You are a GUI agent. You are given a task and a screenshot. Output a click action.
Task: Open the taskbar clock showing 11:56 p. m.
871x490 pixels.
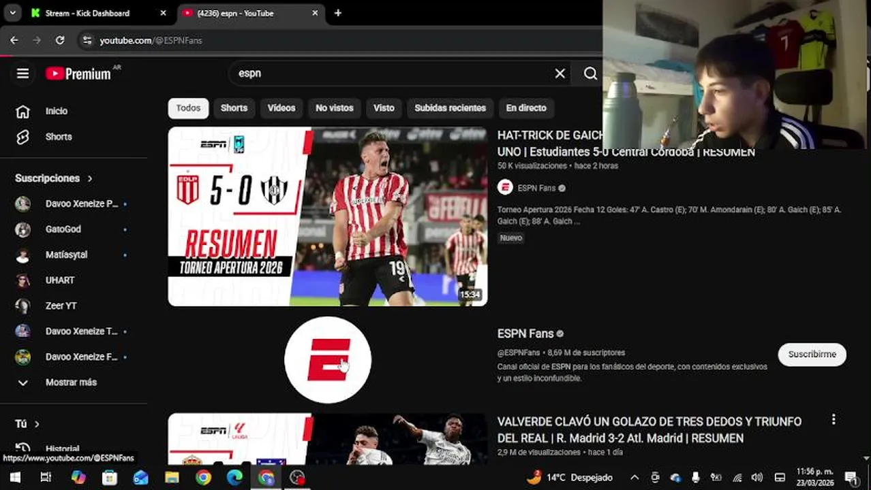pyautogui.click(x=815, y=477)
